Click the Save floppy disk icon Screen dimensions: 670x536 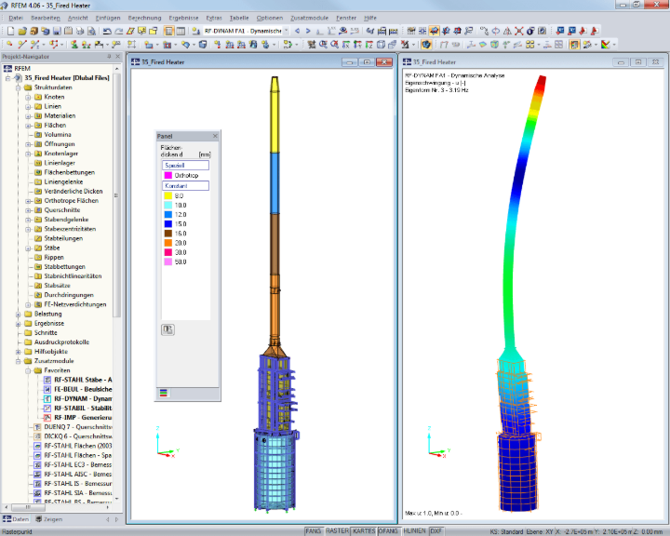(x=57, y=32)
